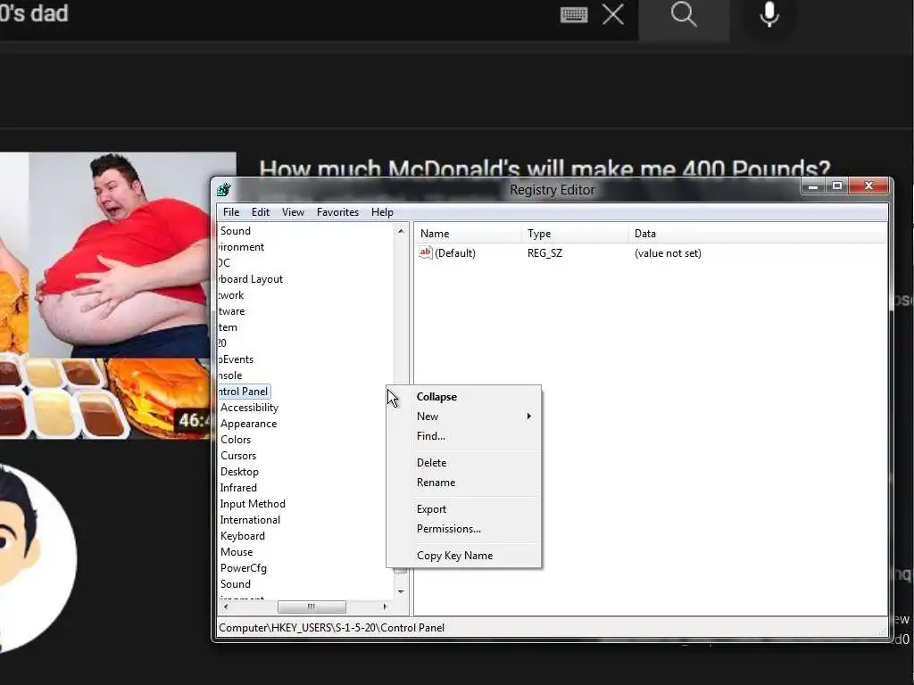Click the Type column header
Screen dimensions: 914x685
[x=576, y=234]
